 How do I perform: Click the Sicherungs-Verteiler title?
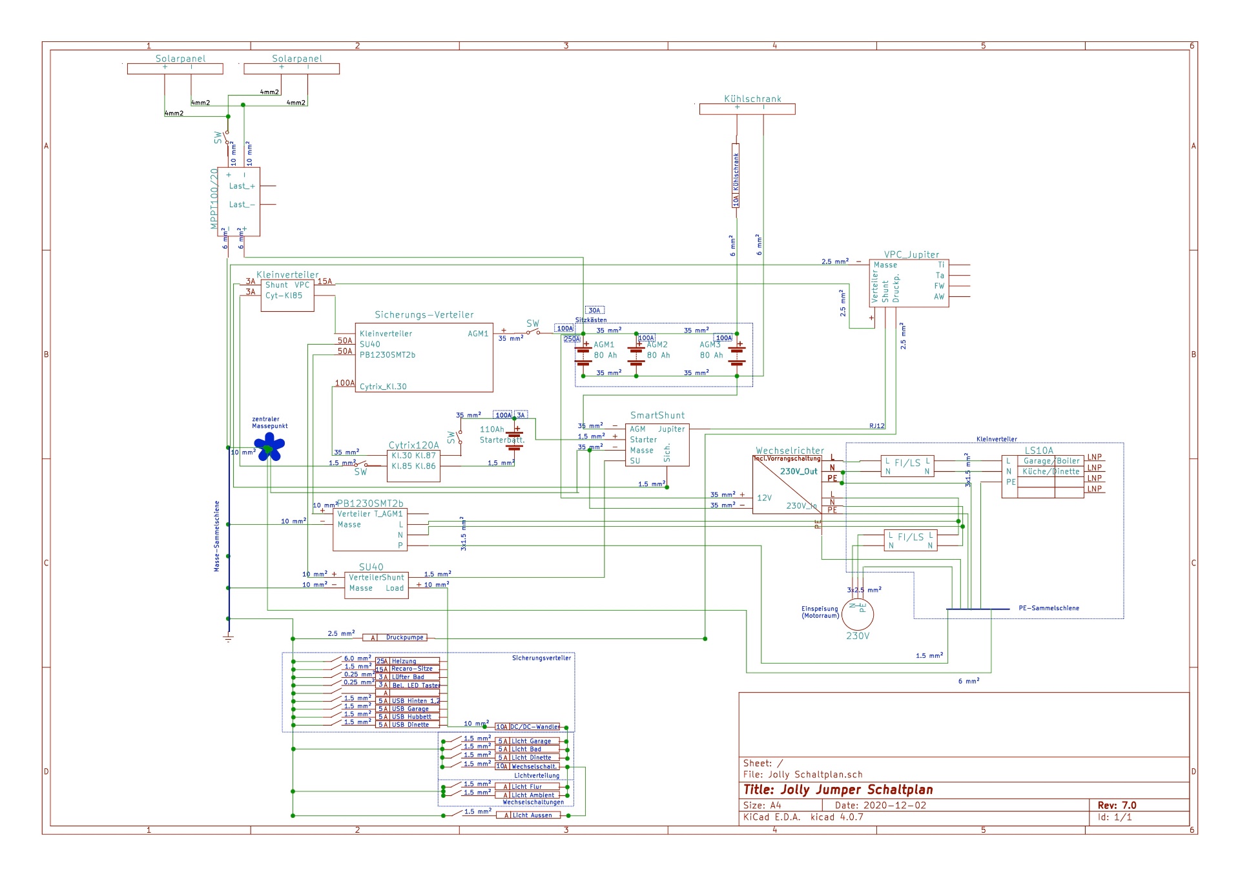click(424, 315)
